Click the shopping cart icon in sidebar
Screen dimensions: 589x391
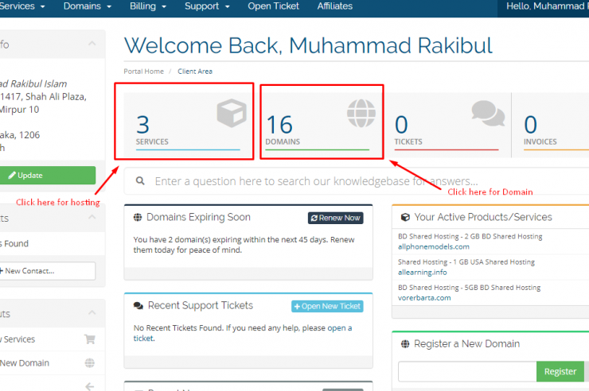[x=89, y=339]
